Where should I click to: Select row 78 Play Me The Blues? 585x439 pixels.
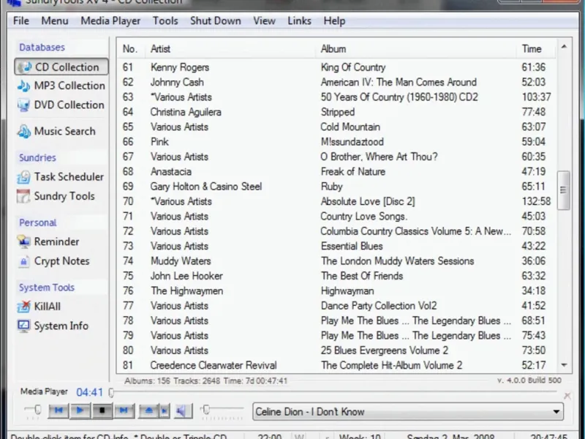coord(336,320)
